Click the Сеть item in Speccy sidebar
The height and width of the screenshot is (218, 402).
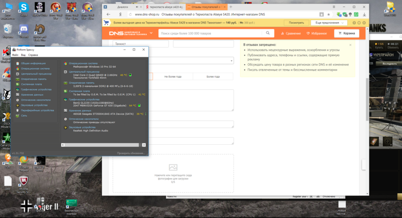[x=24, y=116]
